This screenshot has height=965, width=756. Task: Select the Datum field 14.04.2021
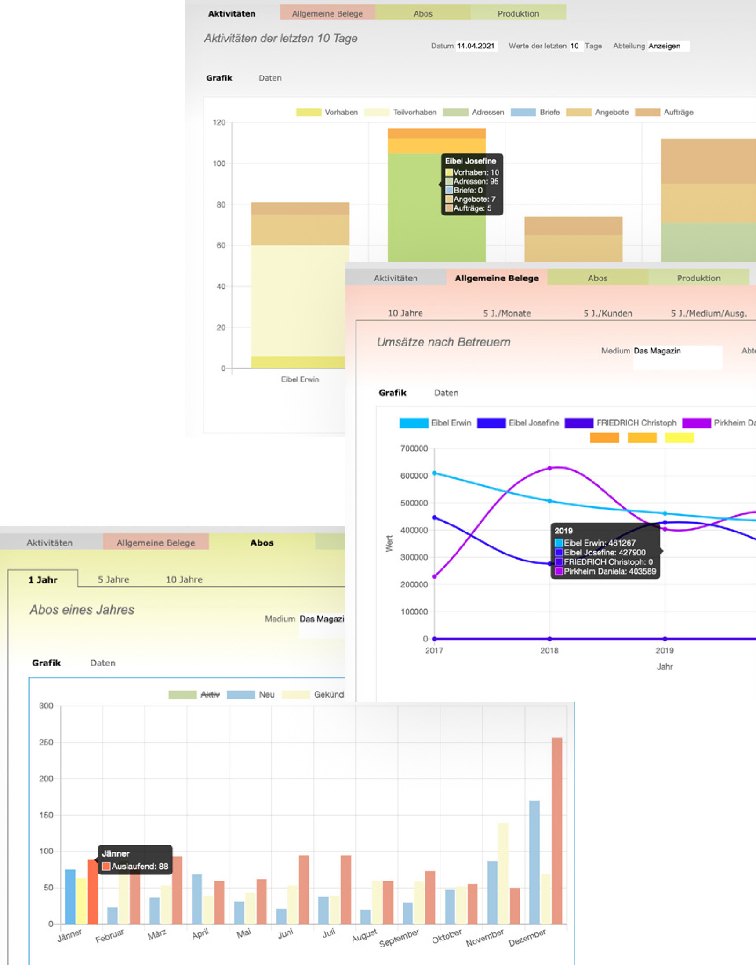(477, 46)
